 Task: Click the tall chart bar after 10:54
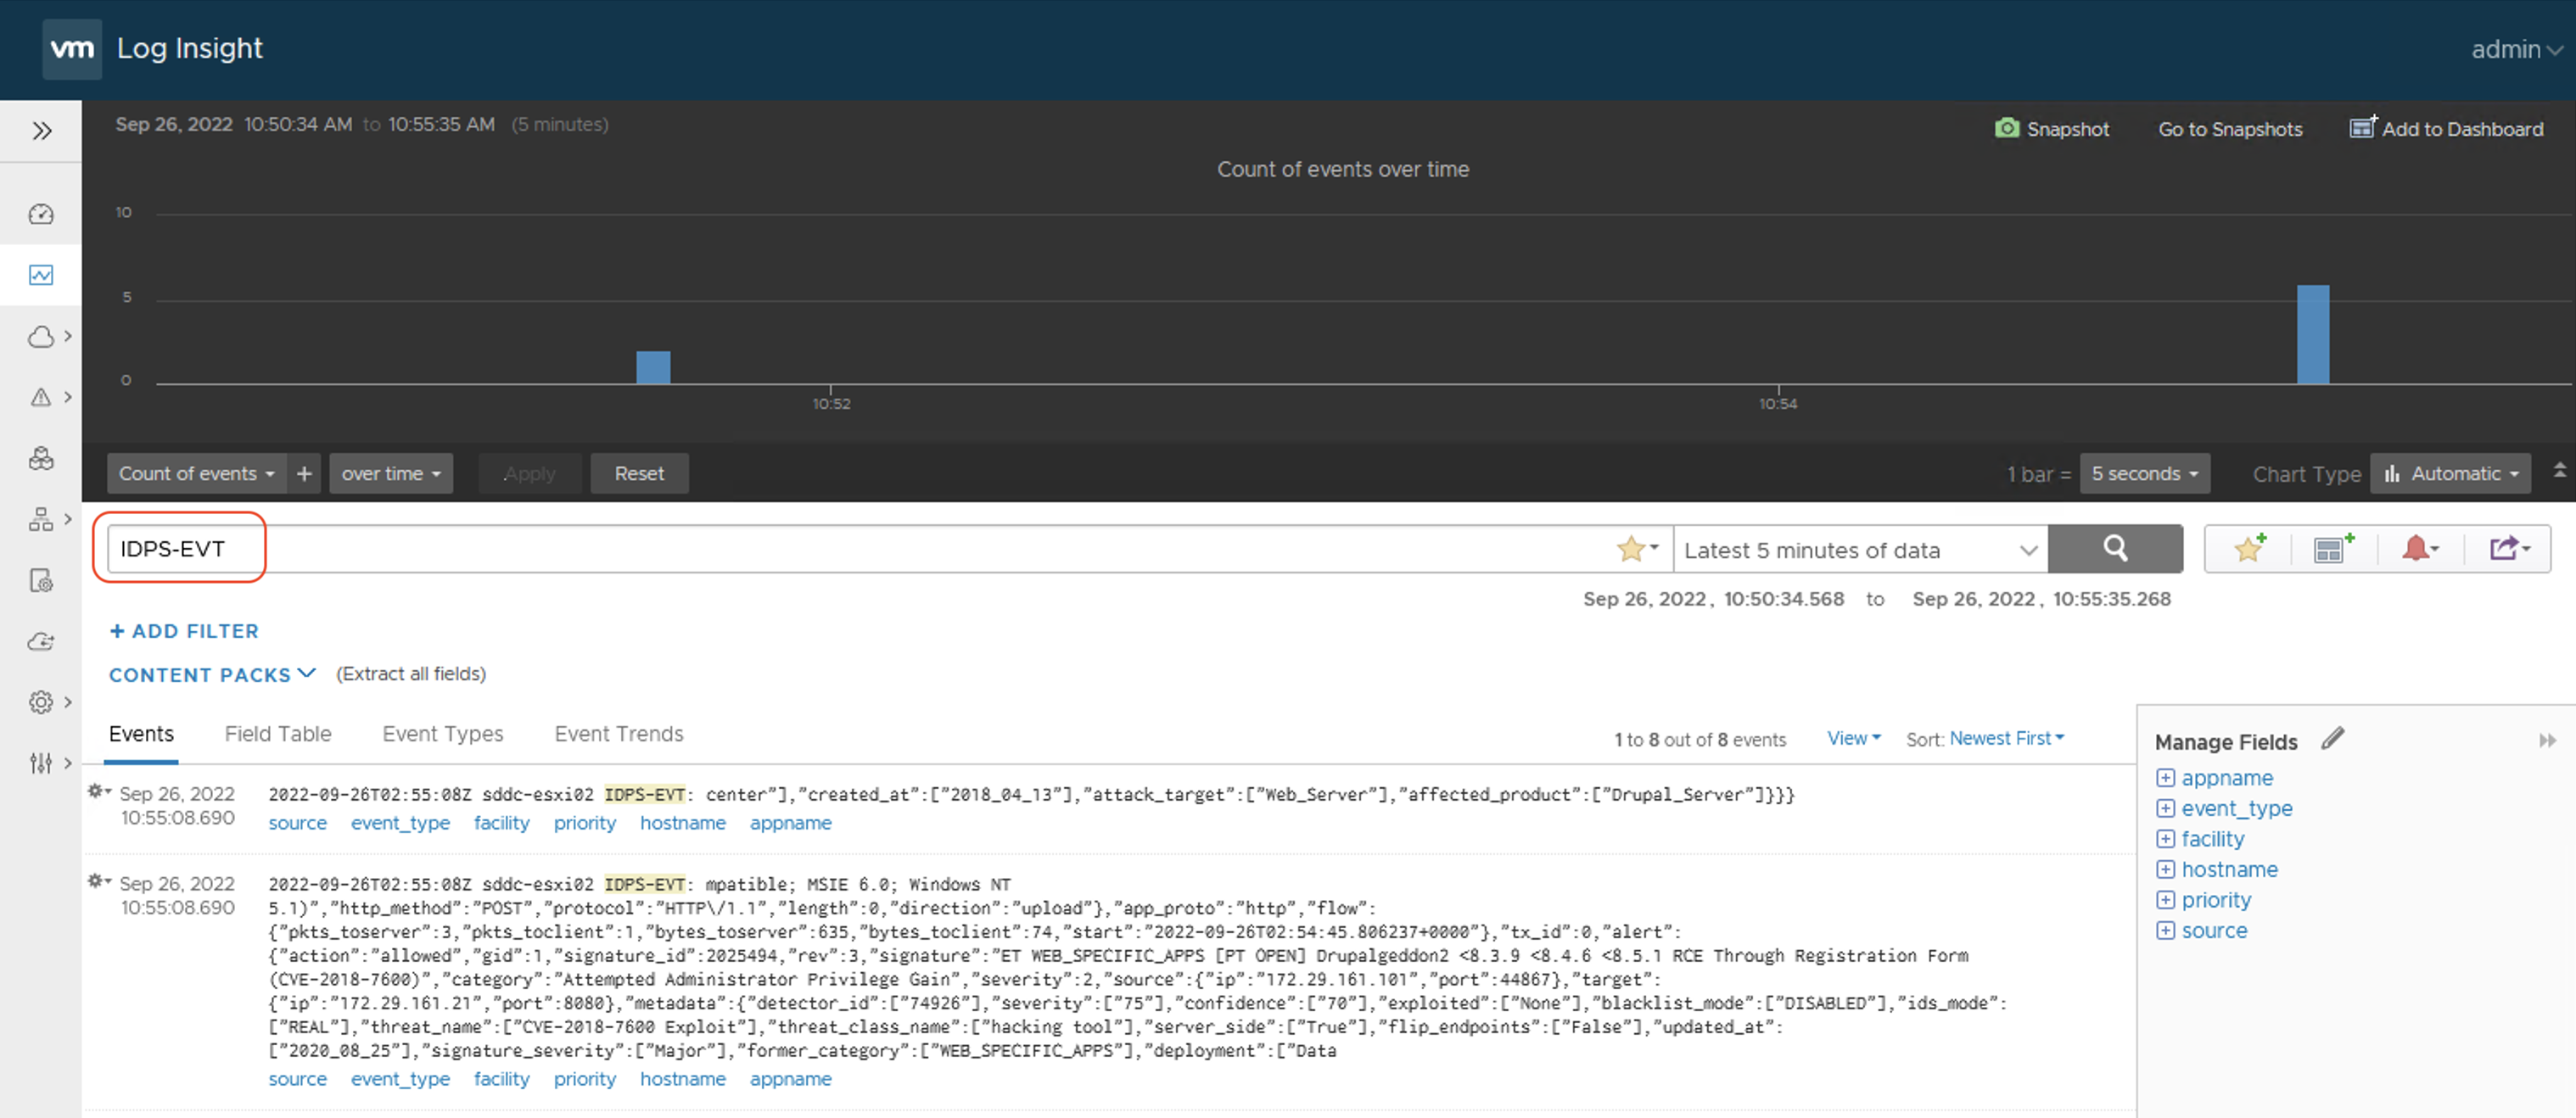click(x=2312, y=335)
